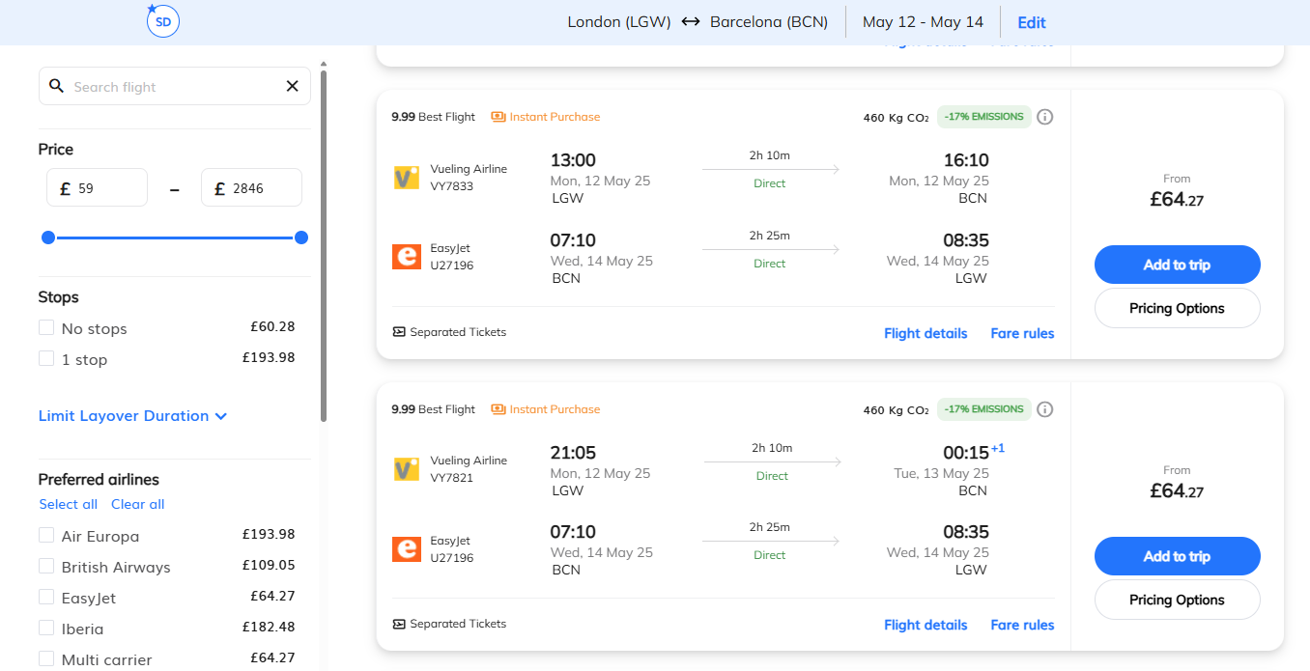Click EasyJet logo in the second card

pyautogui.click(x=406, y=548)
